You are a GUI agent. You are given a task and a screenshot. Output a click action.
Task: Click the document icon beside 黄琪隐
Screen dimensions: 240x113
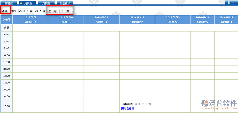click(x=122, y=104)
